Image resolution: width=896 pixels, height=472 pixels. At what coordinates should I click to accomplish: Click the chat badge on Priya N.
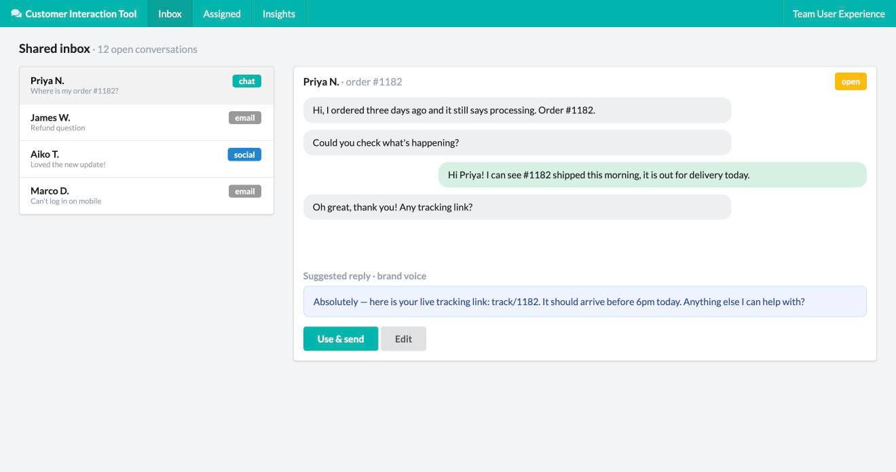pyautogui.click(x=246, y=81)
